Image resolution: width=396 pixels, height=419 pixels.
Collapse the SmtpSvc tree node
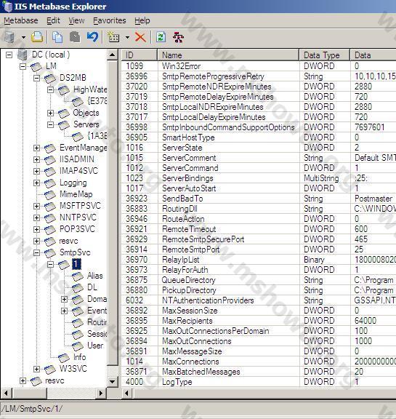[x=36, y=253]
